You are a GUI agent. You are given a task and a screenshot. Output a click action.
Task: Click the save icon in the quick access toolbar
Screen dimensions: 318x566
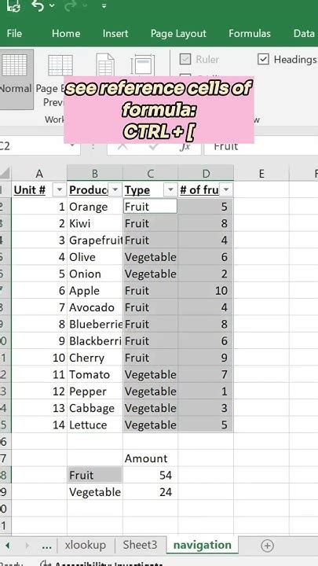pyautogui.click(x=13, y=6)
